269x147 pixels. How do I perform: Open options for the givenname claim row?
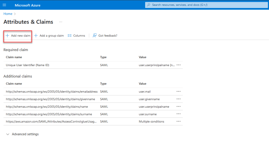pos(179,99)
